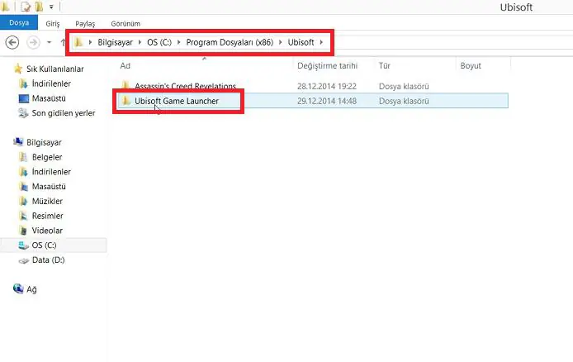Expand chevron after Bilgisayar breadcrumb
573x362 pixels.
[140, 42]
